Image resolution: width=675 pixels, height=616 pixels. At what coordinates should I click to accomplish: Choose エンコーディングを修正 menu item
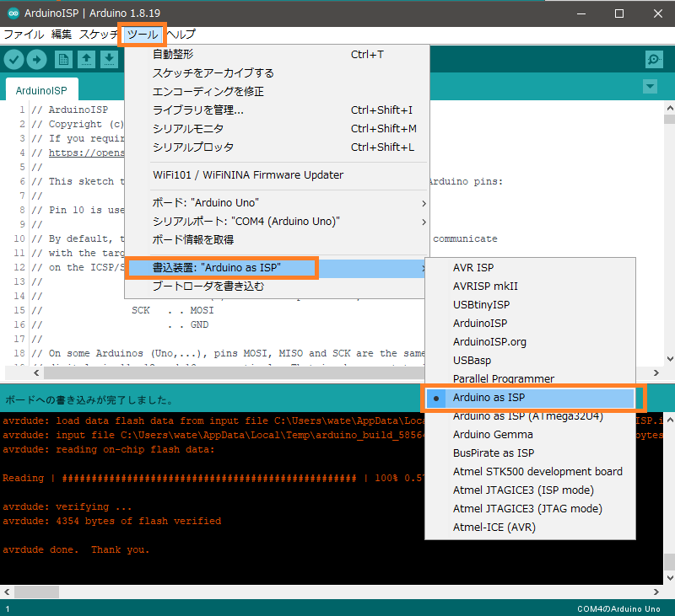coord(278,92)
